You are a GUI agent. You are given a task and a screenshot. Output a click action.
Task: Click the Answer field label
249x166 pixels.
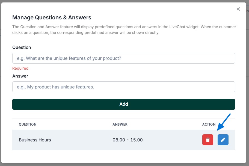tap(20, 76)
